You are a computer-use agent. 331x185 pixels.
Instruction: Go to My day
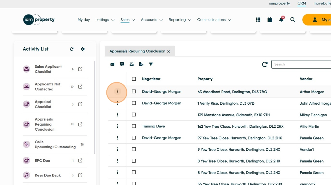(x=84, y=20)
